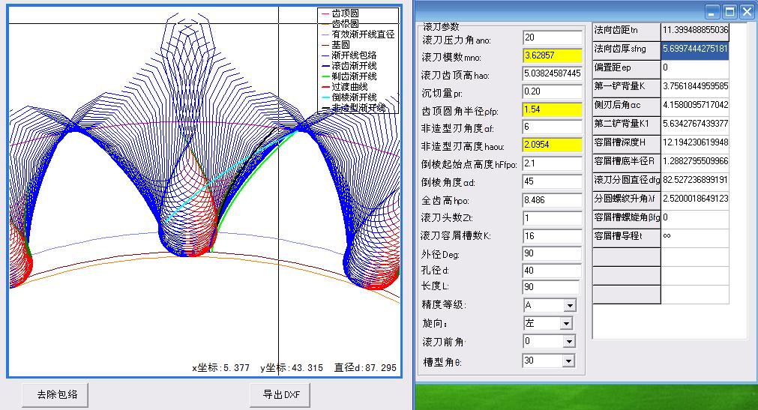Click the 过渡曲线 legend entry
The height and width of the screenshot is (410, 758).
(x=345, y=87)
